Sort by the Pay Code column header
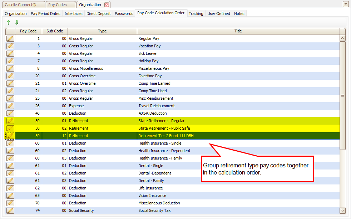Image resolution: width=351 pixels, height=219 pixels. click(x=28, y=31)
